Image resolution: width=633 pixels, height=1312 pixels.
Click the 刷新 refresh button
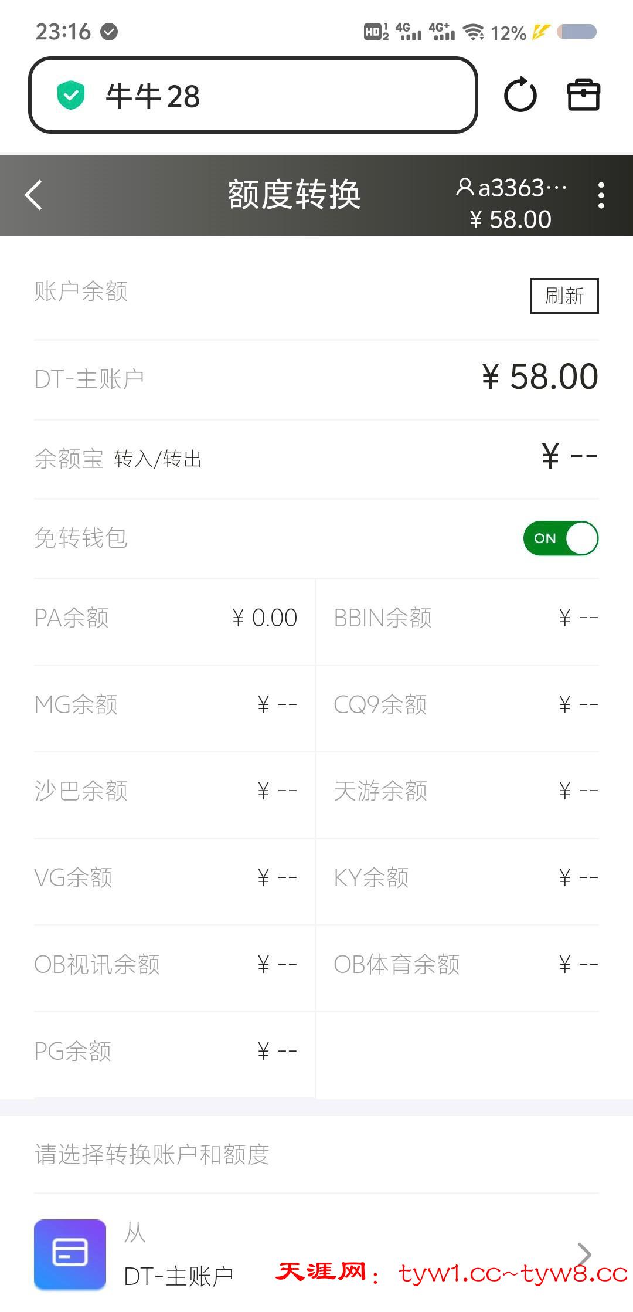click(x=564, y=296)
